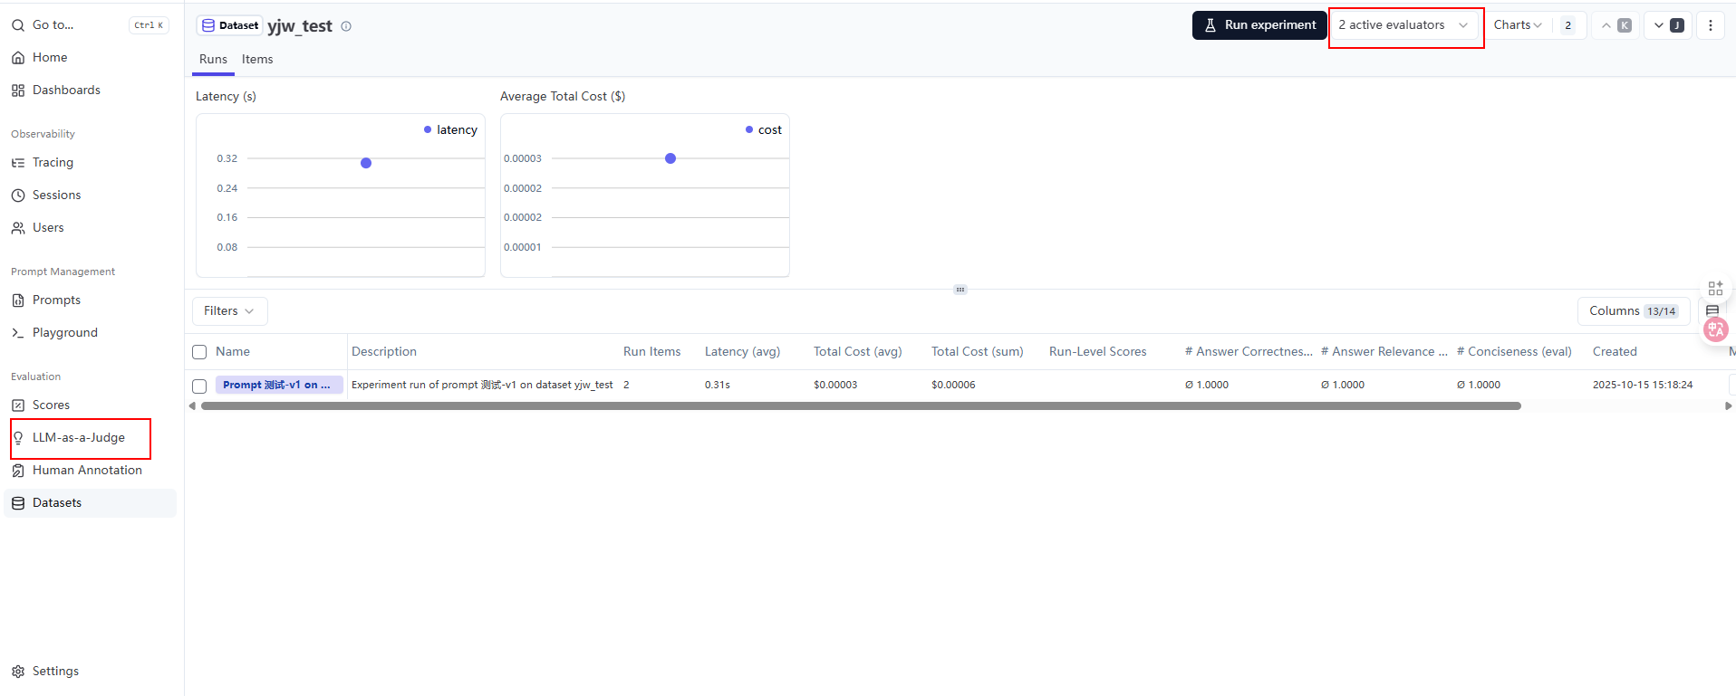Open the Columns 13/14 selector

pos(1634,311)
